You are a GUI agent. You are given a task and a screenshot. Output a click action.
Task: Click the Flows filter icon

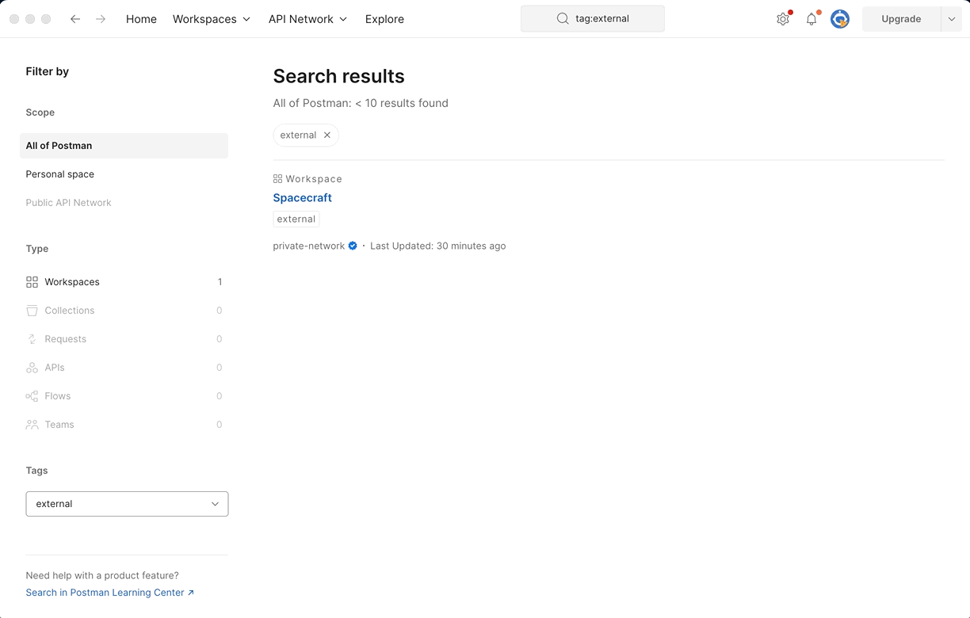click(x=32, y=395)
